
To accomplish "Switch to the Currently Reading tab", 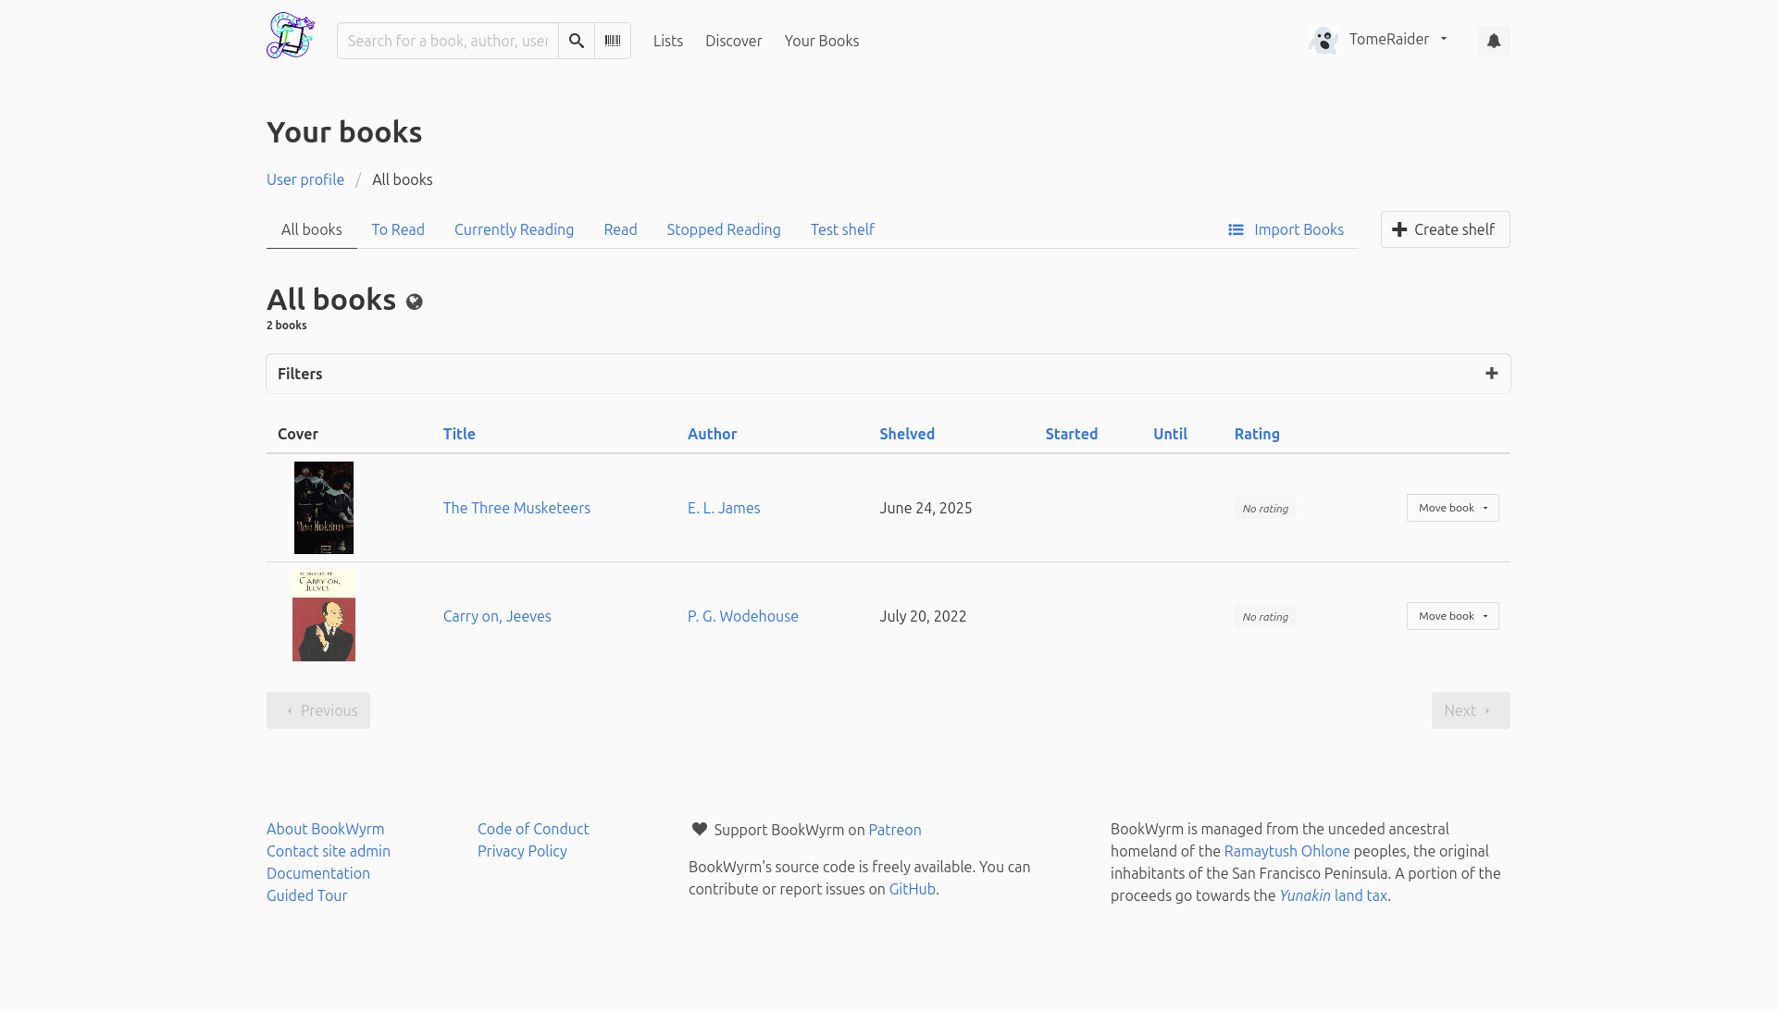I will [x=514, y=229].
